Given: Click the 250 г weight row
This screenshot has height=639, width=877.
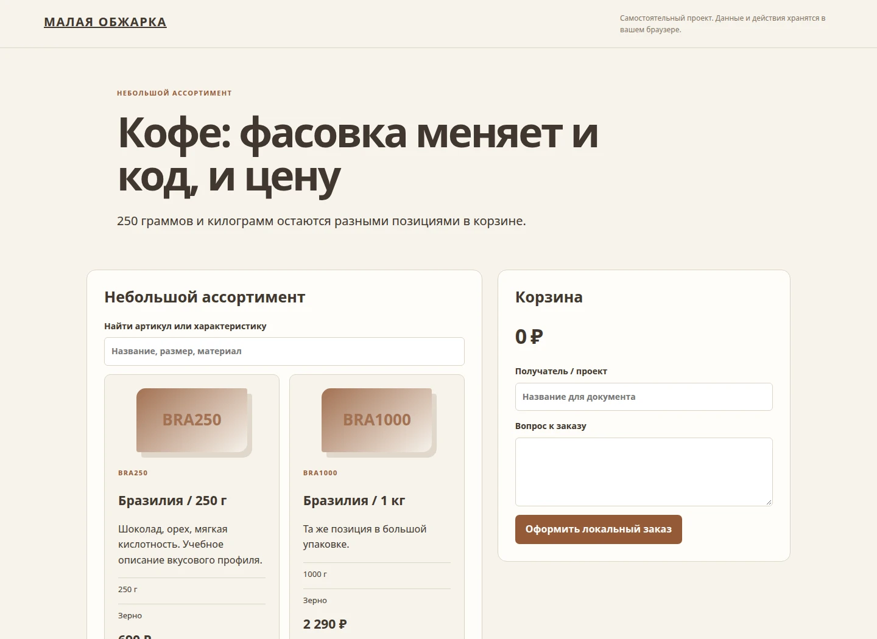Looking at the screenshot, I should [x=192, y=590].
